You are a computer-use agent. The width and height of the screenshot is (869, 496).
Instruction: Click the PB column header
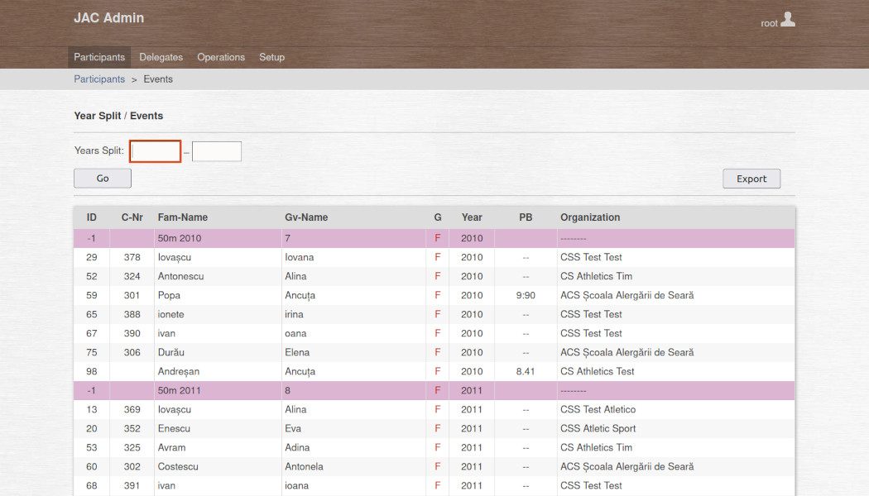(x=526, y=217)
